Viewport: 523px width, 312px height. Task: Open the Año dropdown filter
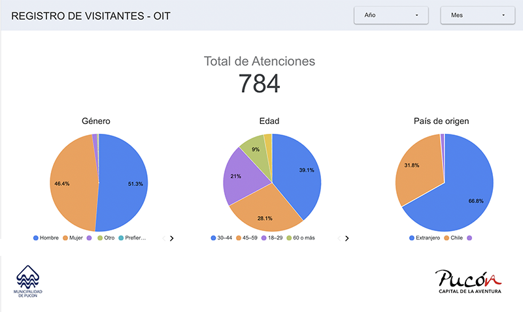[391, 14]
